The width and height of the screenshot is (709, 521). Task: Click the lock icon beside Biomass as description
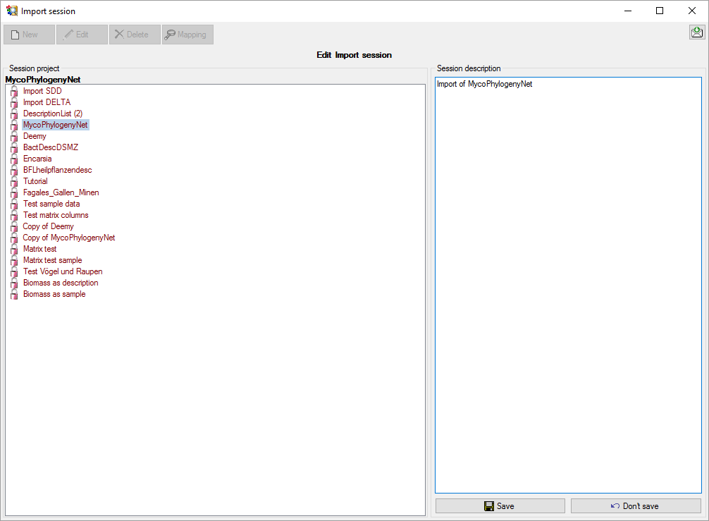14,283
